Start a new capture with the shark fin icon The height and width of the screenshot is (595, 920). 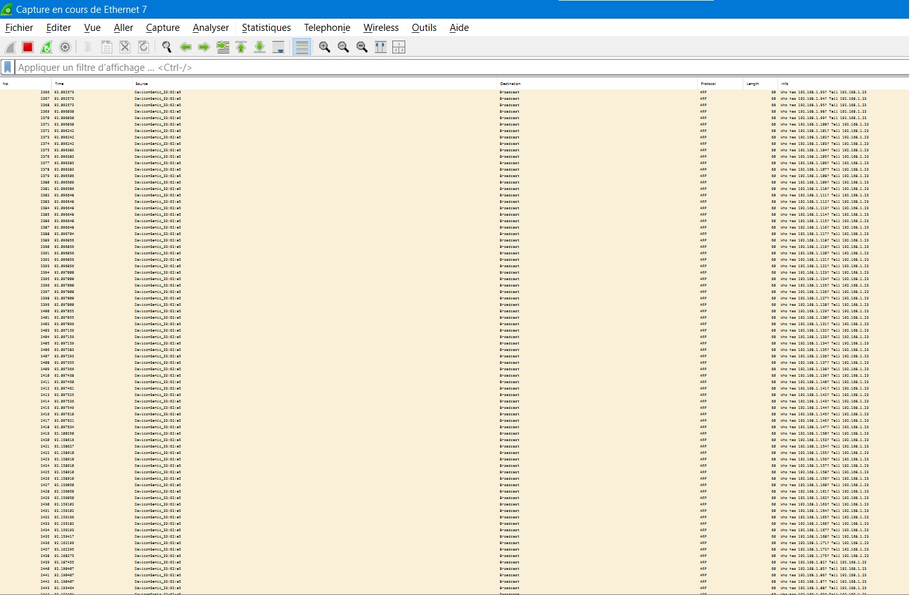[x=10, y=47]
